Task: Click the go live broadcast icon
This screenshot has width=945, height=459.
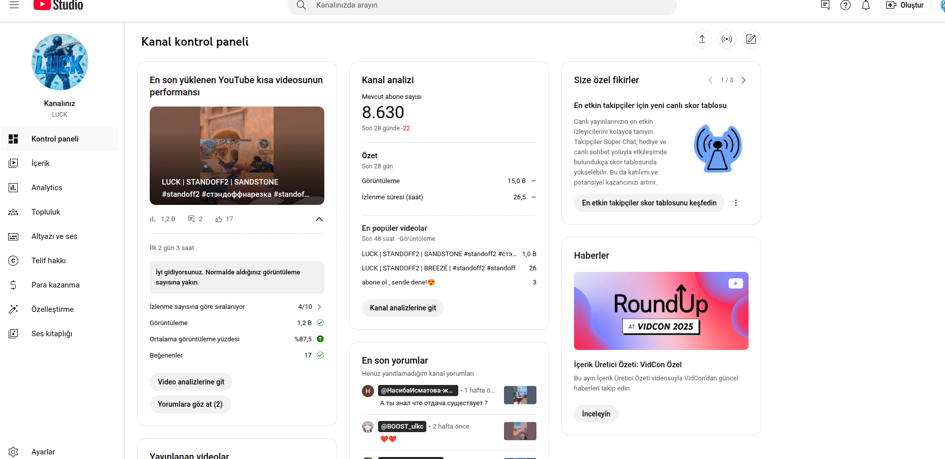Action: (x=727, y=39)
